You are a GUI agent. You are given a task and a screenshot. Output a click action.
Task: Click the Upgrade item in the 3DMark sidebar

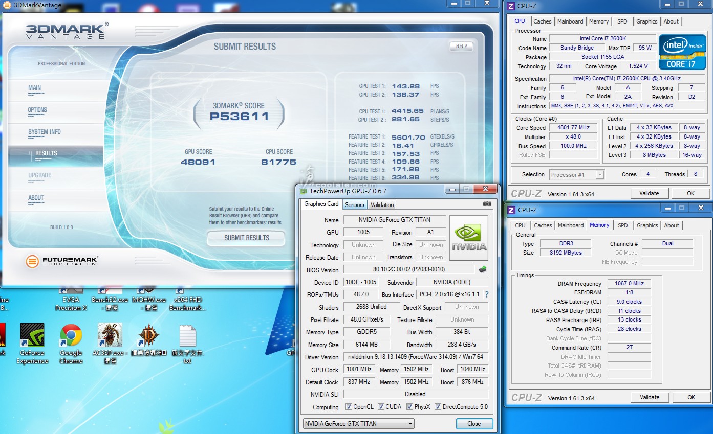[40, 175]
